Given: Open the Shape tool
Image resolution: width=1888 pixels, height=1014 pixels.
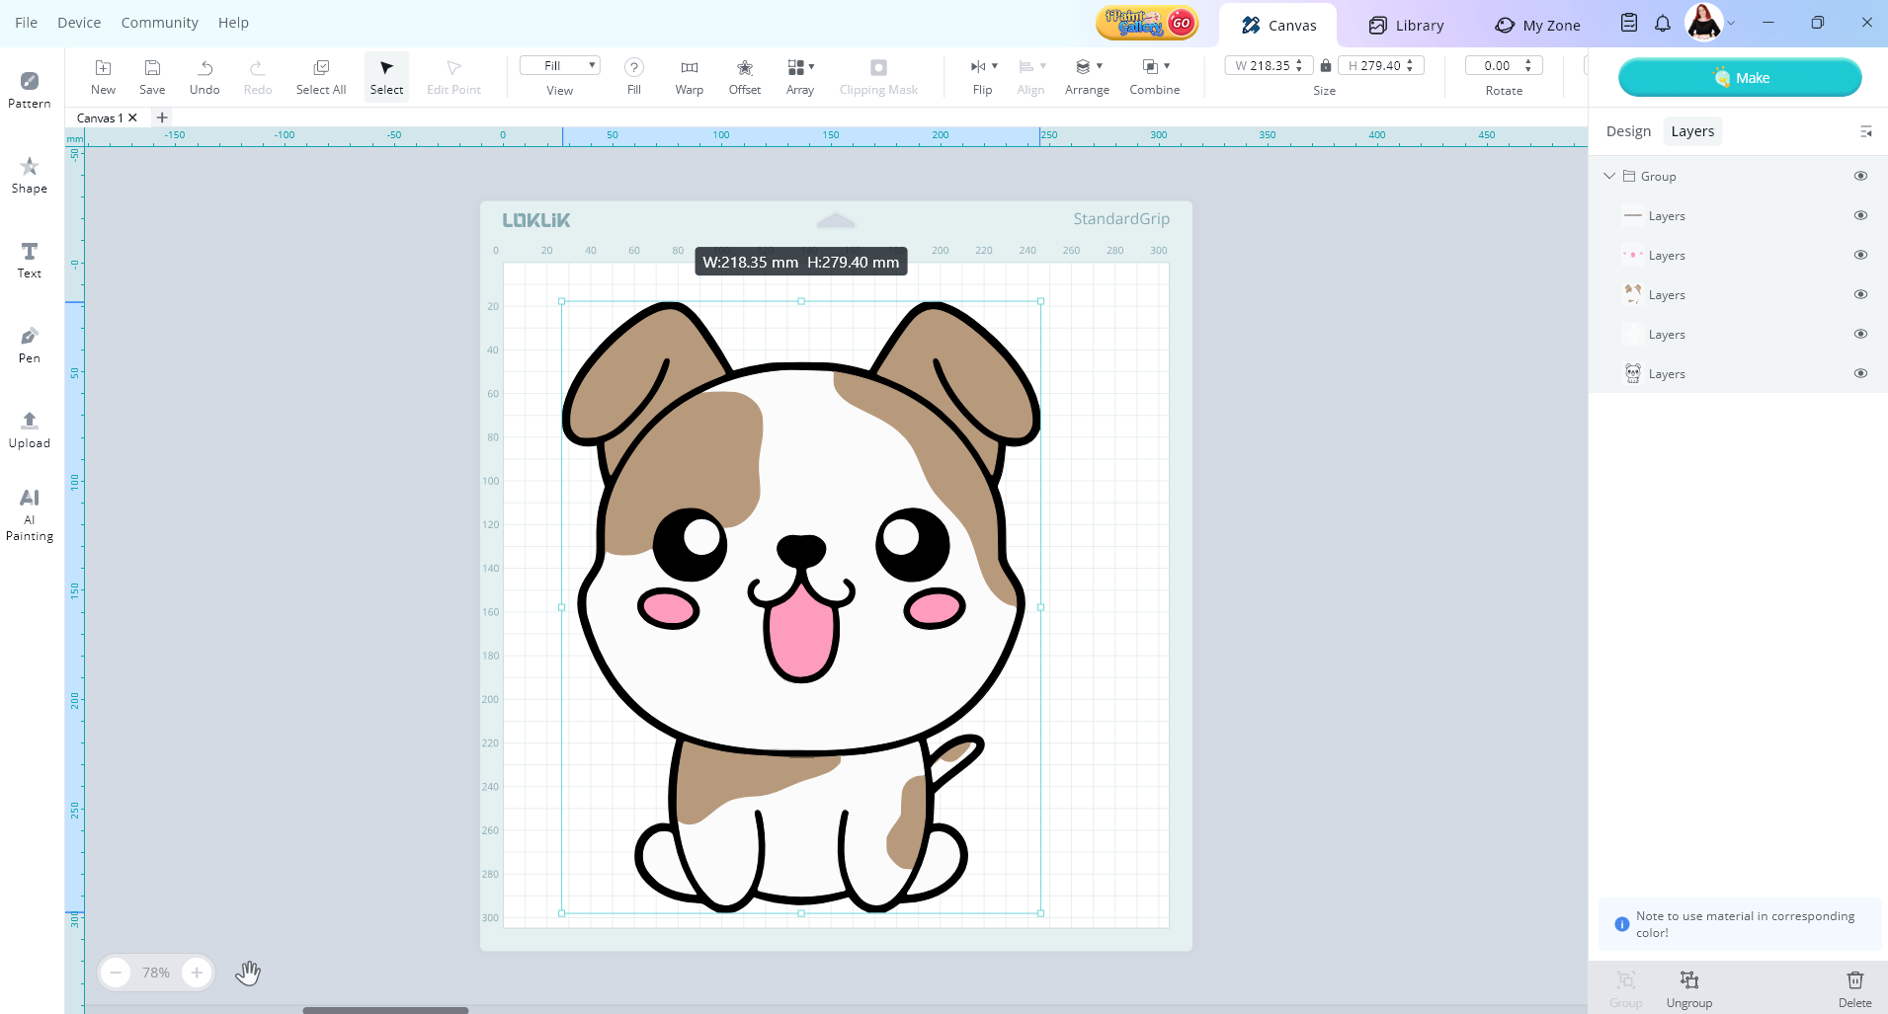Looking at the screenshot, I should 30,174.
